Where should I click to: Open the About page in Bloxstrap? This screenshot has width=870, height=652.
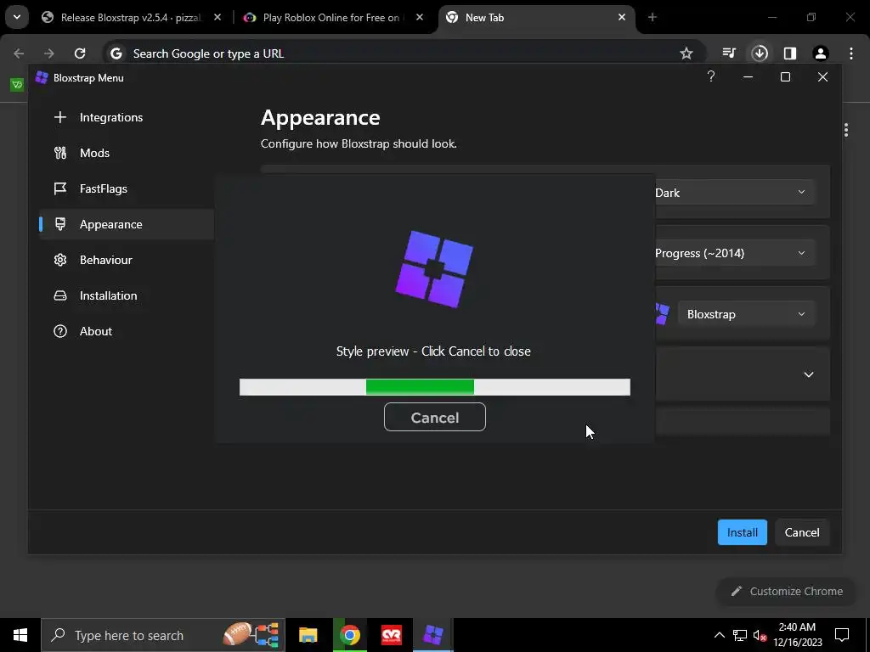(x=127, y=331)
